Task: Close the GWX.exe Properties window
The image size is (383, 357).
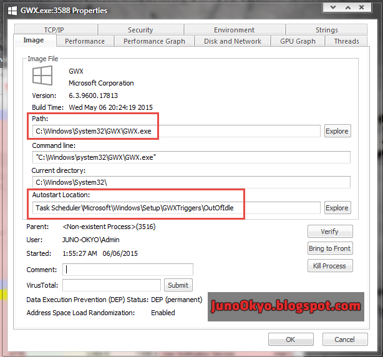Action: click(362, 7)
